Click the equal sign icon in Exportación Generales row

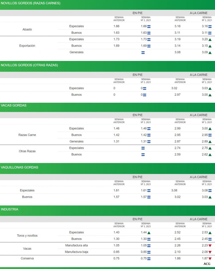click(143, 52)
